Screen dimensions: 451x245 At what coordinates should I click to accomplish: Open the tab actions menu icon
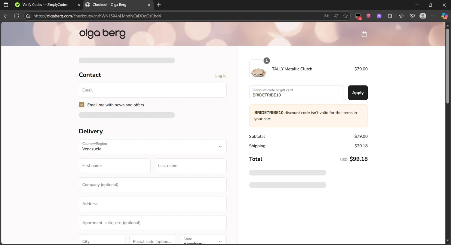click(x=6, y=5)
